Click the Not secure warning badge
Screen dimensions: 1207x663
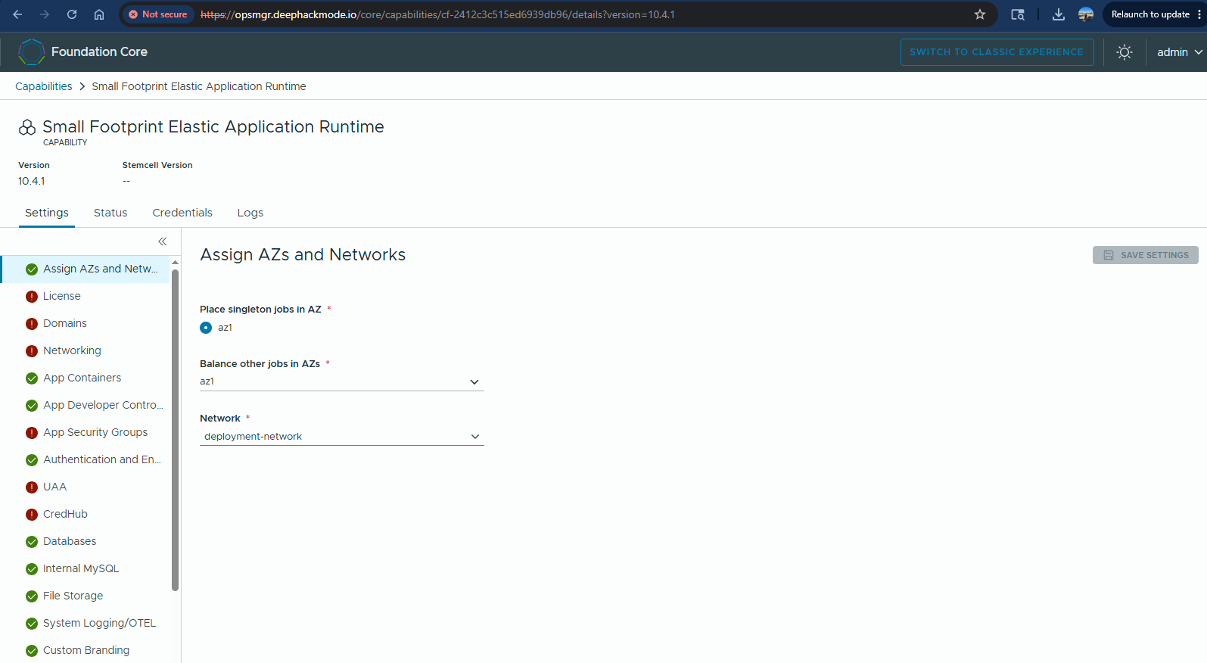pyautogui.click(x=158, y=14)
